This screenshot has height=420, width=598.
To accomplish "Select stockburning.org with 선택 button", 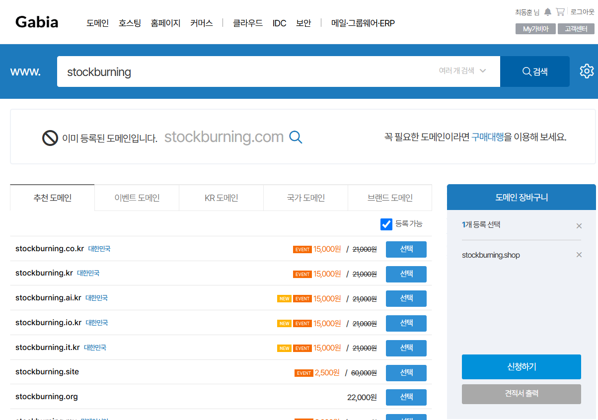I will click(406, 397).
